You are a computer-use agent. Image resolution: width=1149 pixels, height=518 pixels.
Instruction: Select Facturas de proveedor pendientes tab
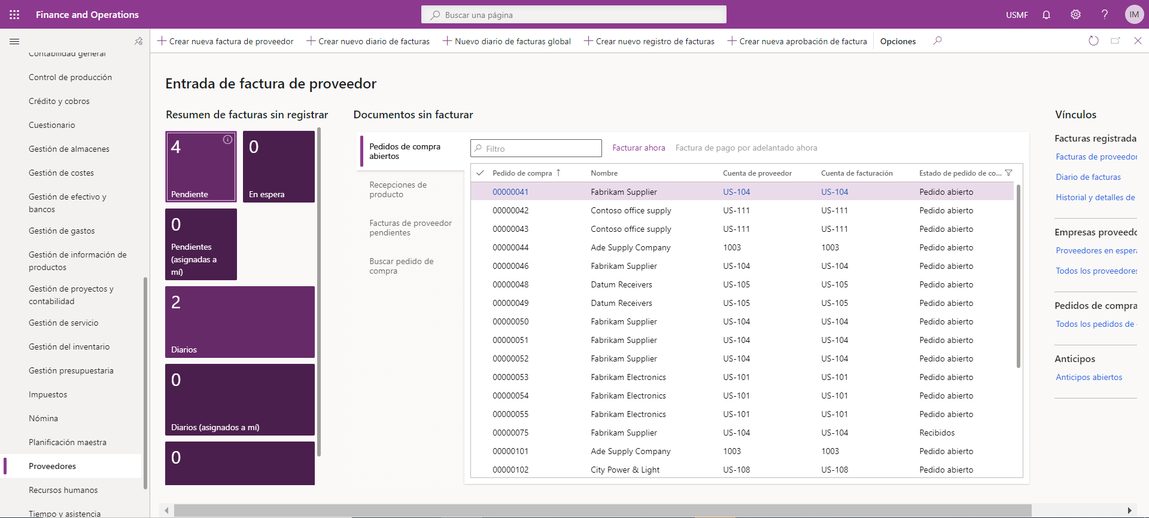click(411, 228)
